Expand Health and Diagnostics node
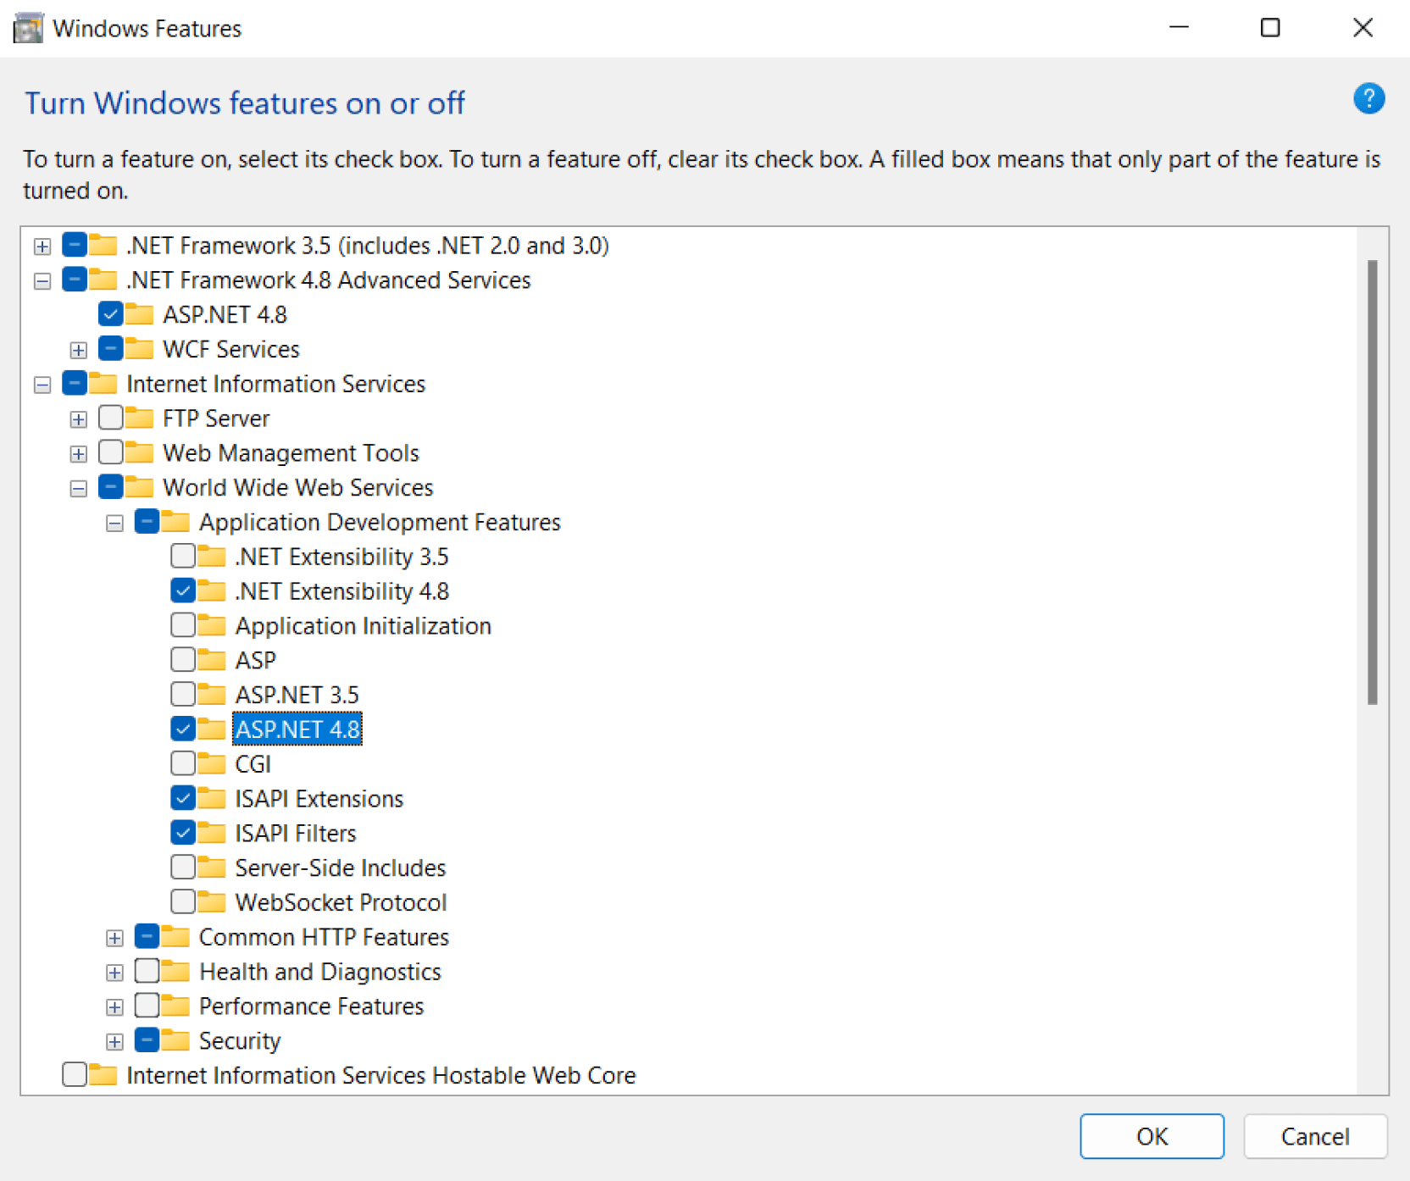The width and height of the screenshot is (1410, 1181). 114,973
